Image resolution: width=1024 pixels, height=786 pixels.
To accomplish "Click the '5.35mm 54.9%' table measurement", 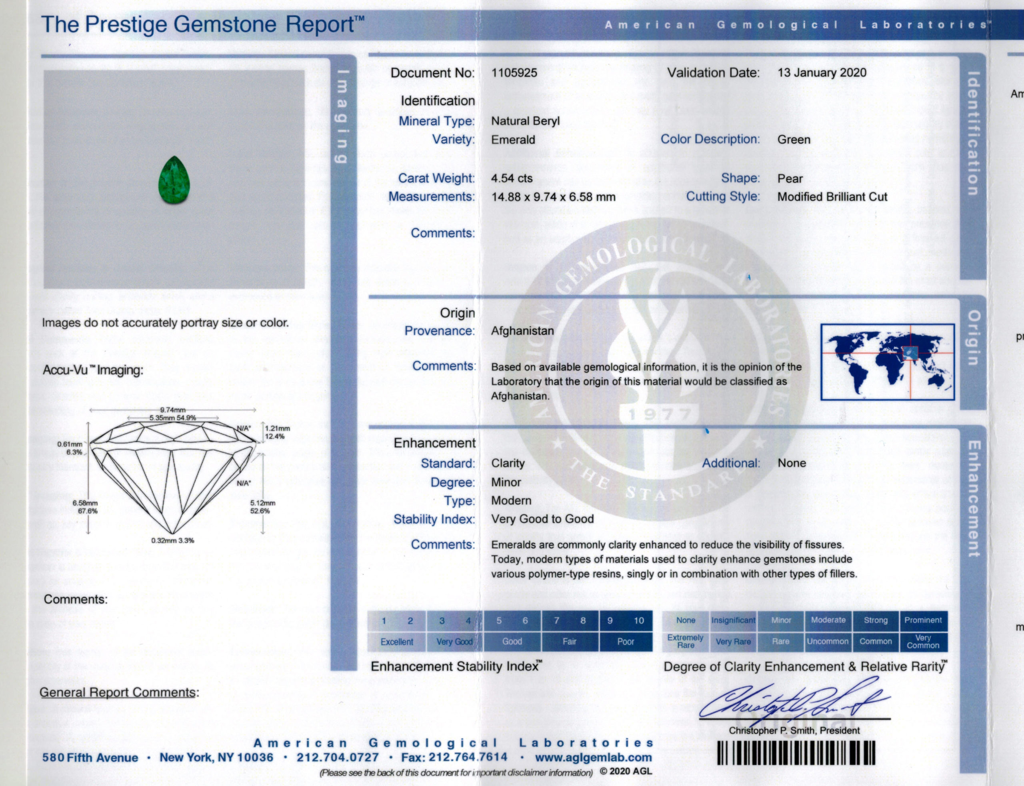I will 173,418.
